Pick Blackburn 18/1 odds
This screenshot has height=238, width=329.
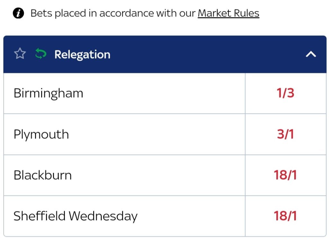click(285, 175)
